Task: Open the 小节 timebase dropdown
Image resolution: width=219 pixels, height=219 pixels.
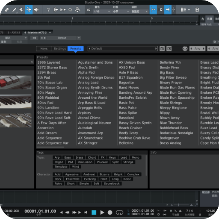Action: click(x=121, y=12)
